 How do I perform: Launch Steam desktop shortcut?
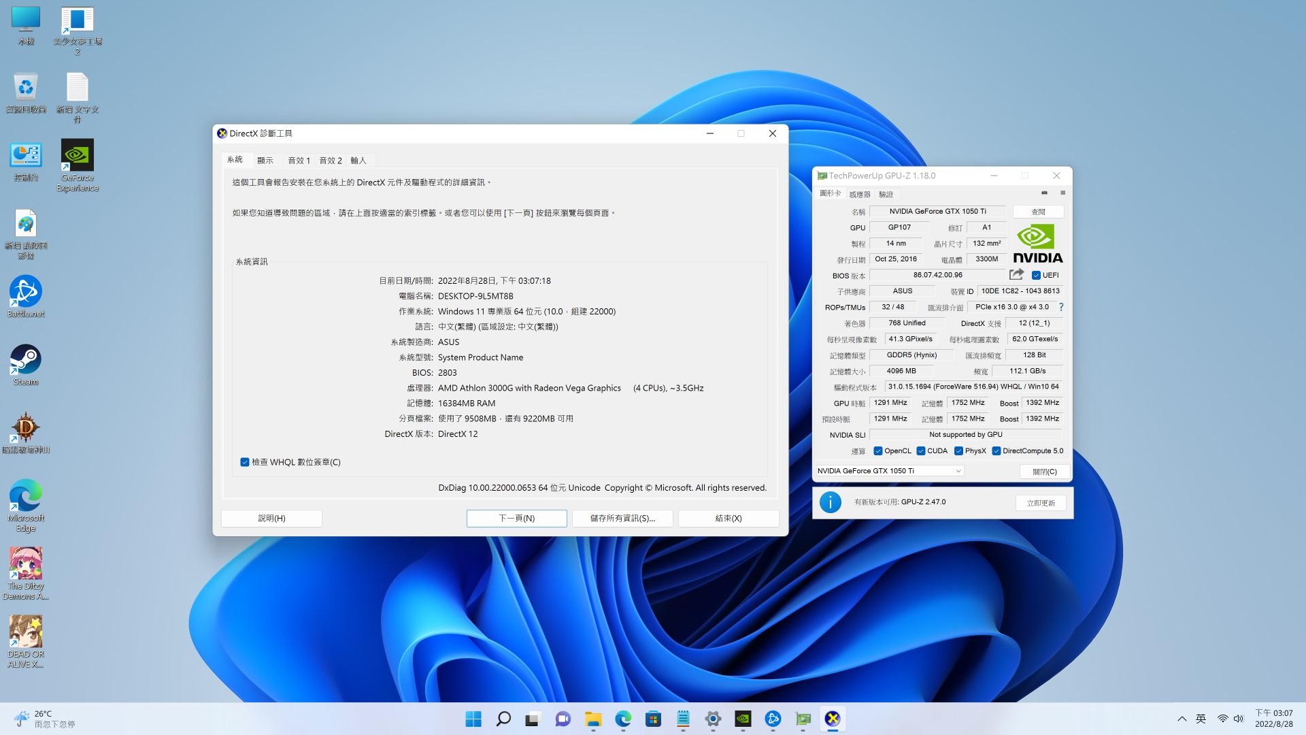26,365
